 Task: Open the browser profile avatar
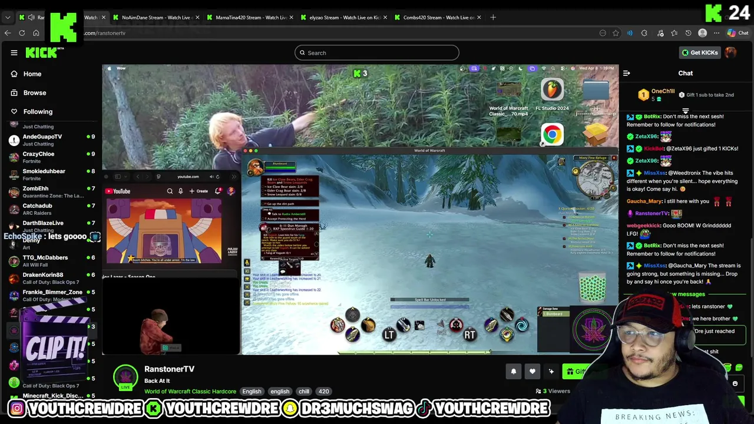(702, 33)
